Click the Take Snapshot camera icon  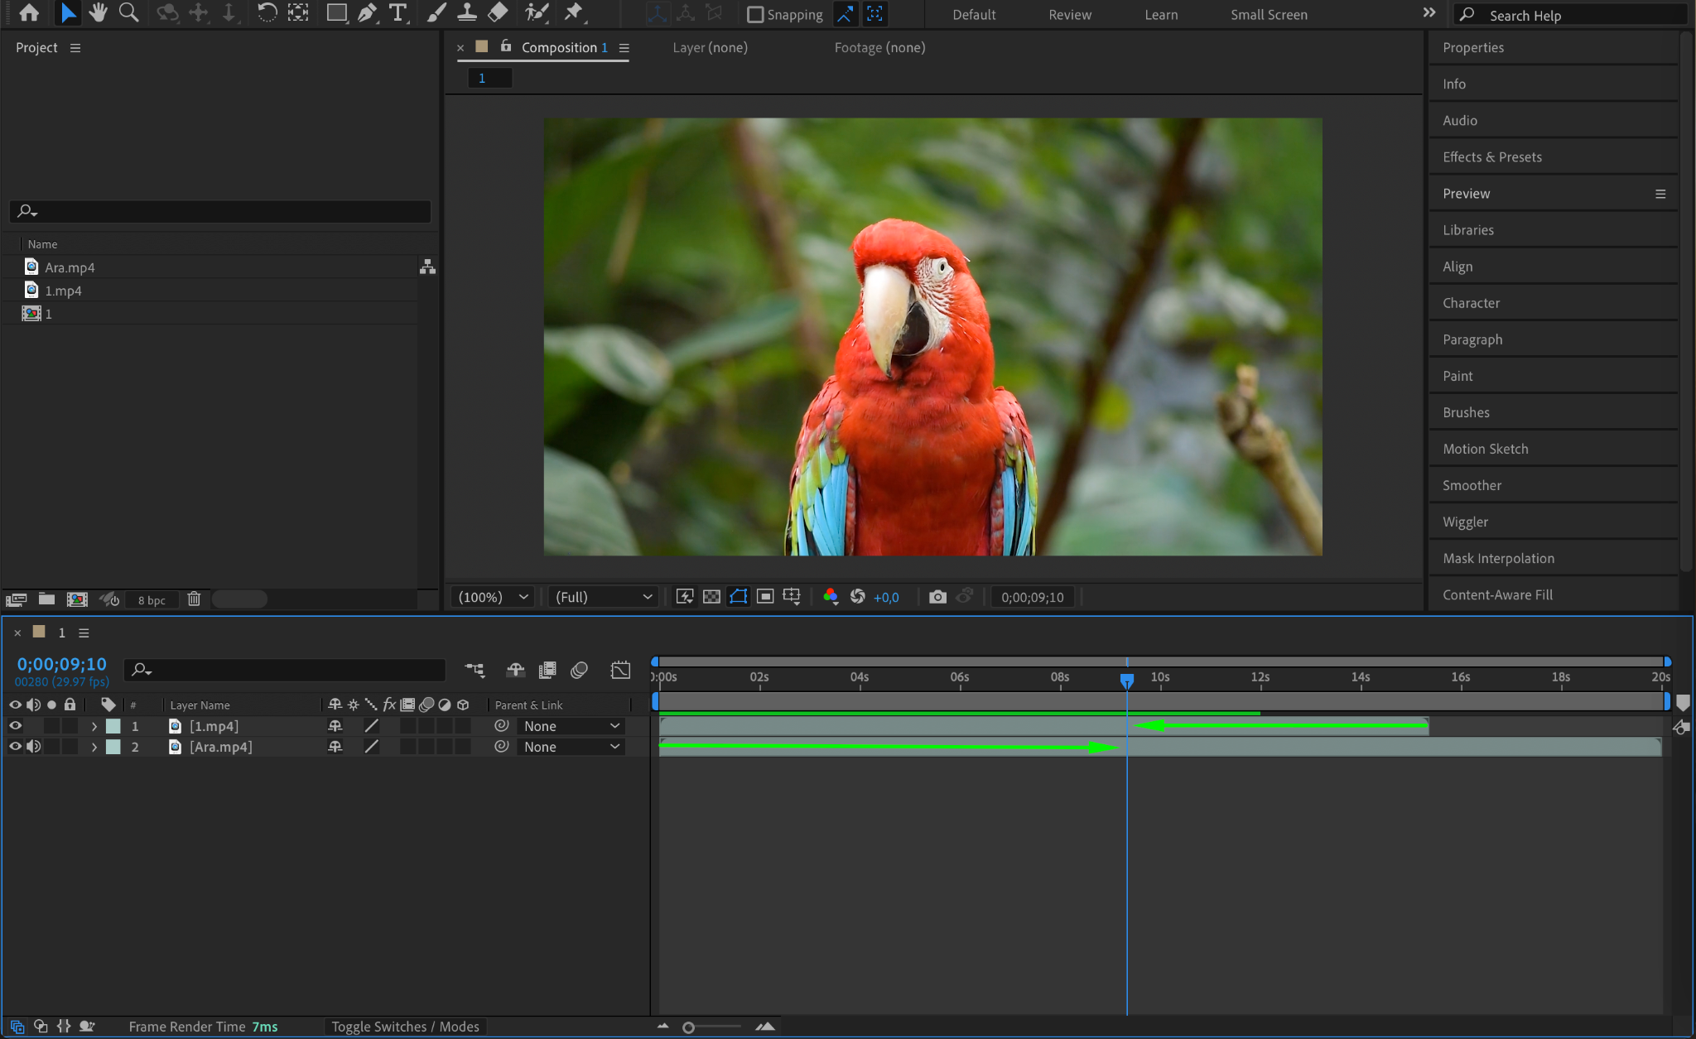tap(937, 597)
